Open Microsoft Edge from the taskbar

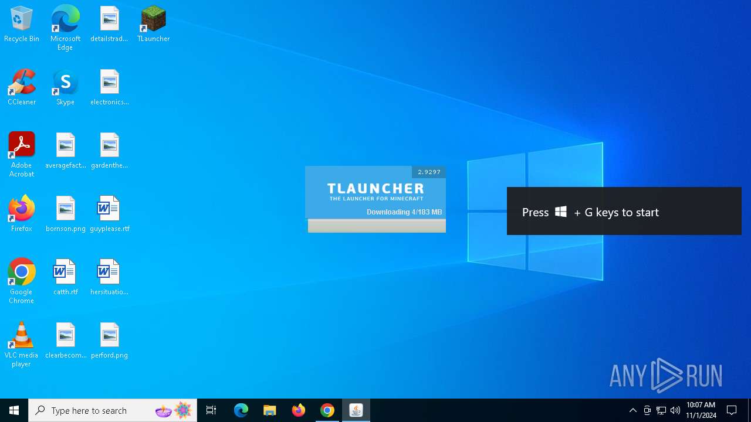pyautogui.click(x=241, y=410)
